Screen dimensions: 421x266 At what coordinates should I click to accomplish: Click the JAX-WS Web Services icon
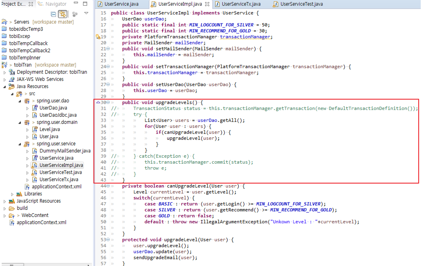tap(12, 79)
